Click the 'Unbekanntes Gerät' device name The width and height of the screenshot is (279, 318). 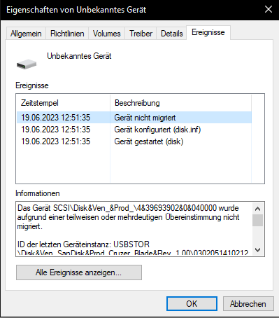(79, 56)
